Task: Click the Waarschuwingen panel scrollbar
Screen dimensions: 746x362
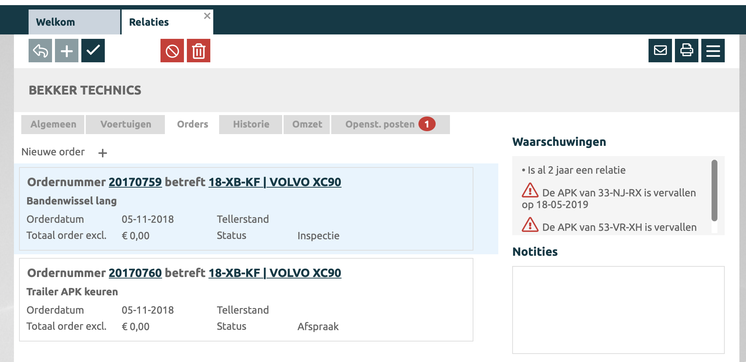Action: tap(714, 191)
